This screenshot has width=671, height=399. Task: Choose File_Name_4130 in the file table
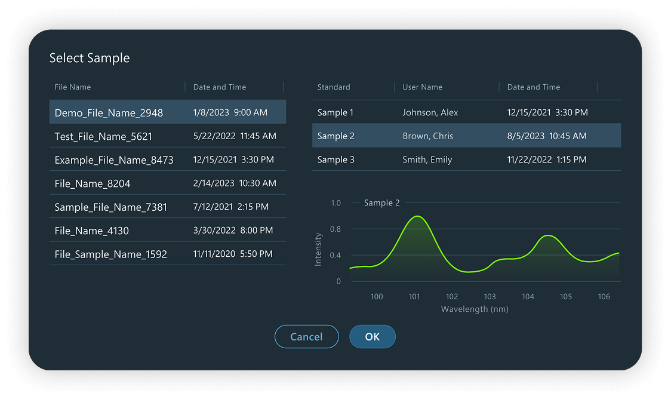coord(167,231)
